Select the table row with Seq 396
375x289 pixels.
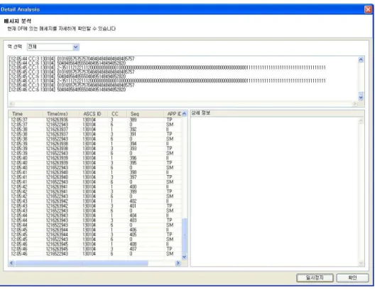pyautogui.click(x=95, y=158)
